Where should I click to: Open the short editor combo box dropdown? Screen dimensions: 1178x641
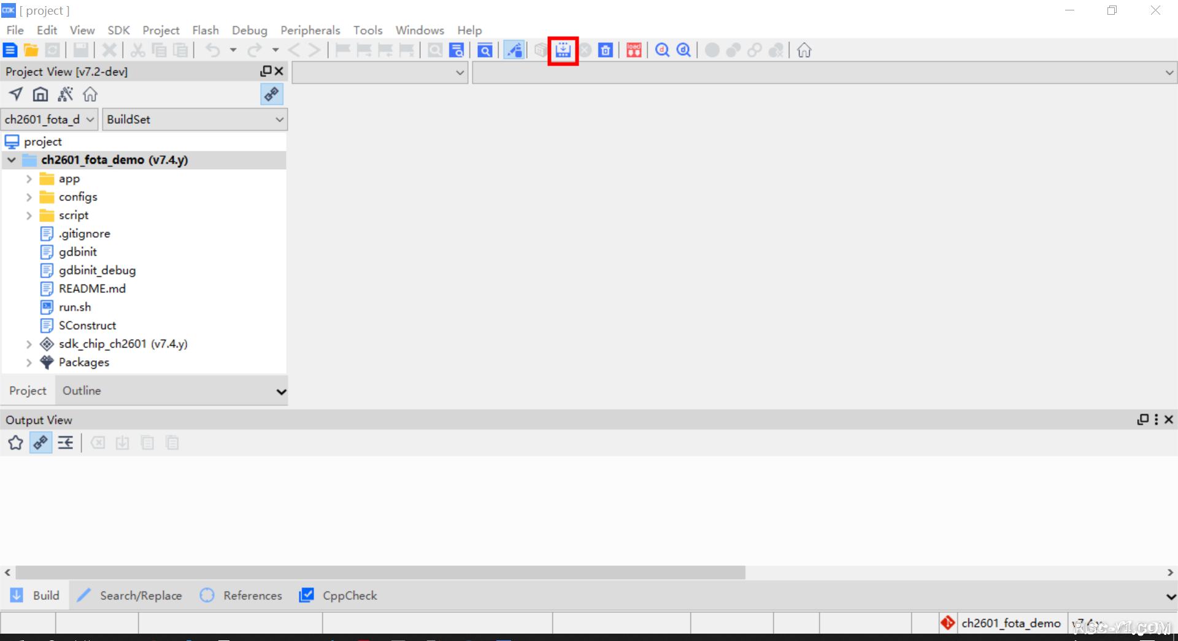click(380, 72)
